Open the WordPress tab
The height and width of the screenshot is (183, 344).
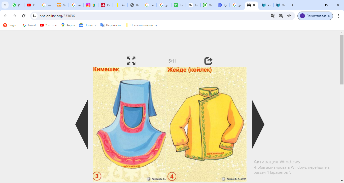click(222, 5)
